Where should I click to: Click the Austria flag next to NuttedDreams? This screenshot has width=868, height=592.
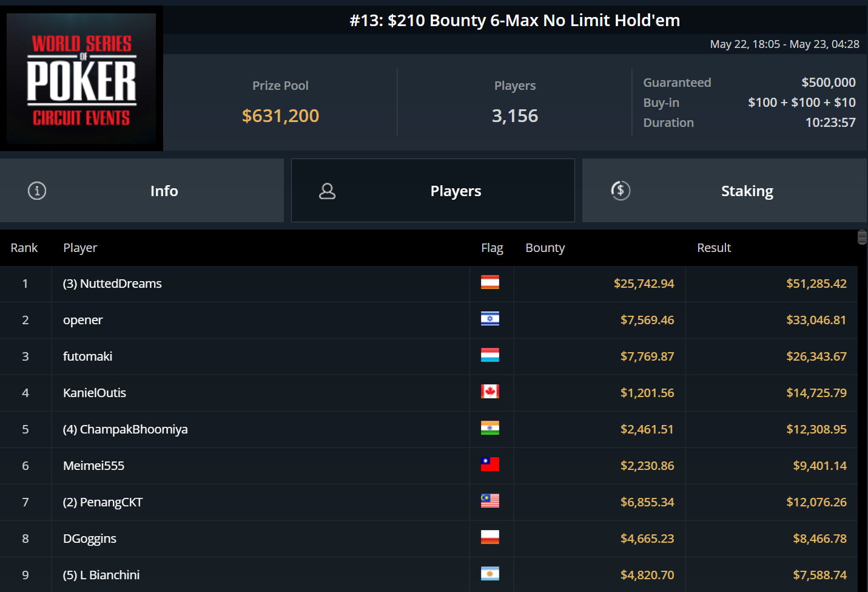point(490,282)
